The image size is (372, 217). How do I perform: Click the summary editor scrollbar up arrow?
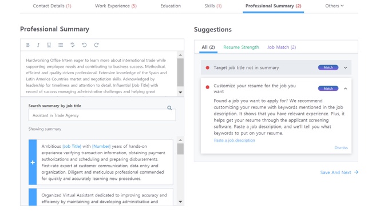(180, 55)
